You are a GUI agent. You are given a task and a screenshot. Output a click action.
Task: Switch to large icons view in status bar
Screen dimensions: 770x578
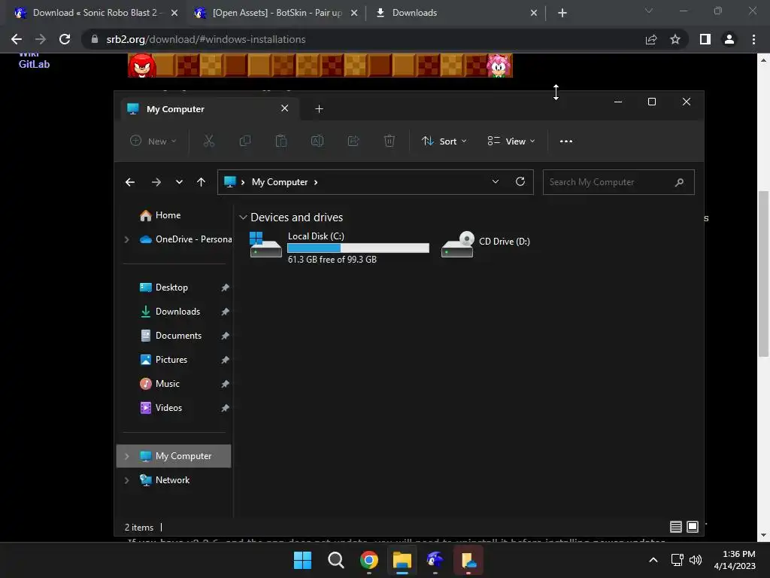[x=693, y=527]
